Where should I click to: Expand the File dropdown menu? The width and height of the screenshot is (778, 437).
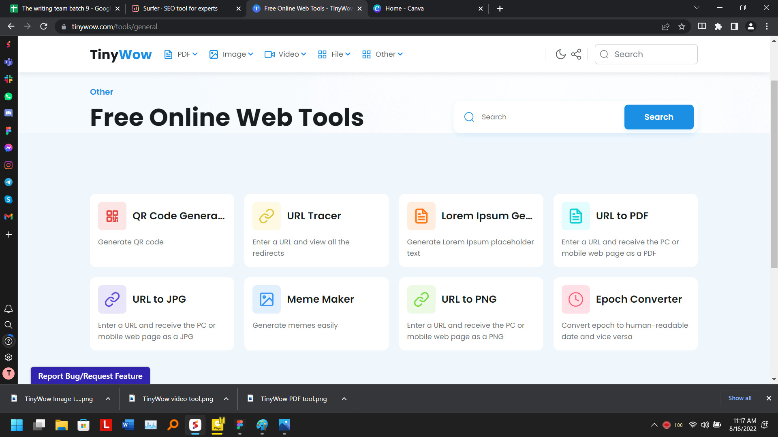point(334,54)
